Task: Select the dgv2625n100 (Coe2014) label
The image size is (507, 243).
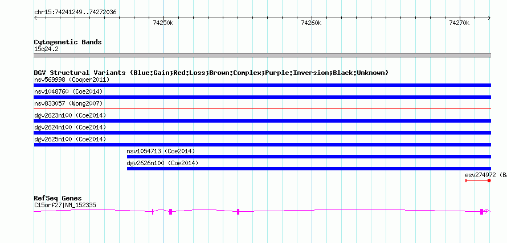Action: pyautogui.click(x=70, y=139)
